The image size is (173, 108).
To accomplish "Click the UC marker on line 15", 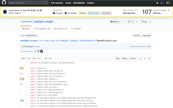I will click(x=22, y=101).
